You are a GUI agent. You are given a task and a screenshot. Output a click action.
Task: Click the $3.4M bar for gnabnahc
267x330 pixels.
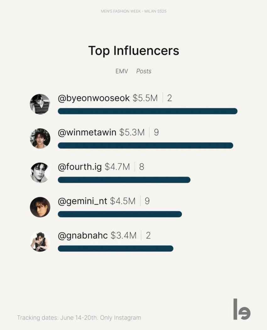point(116,248)
